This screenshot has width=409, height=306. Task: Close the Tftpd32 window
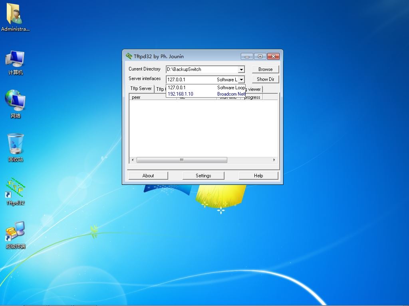tap(273, 57)
